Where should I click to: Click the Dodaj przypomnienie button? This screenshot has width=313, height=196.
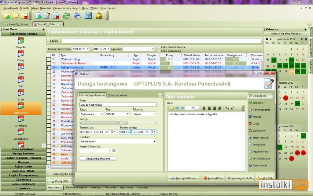tap(98, 159)
